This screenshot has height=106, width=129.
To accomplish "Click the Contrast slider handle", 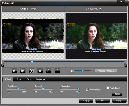I will [x=43, y=89].
